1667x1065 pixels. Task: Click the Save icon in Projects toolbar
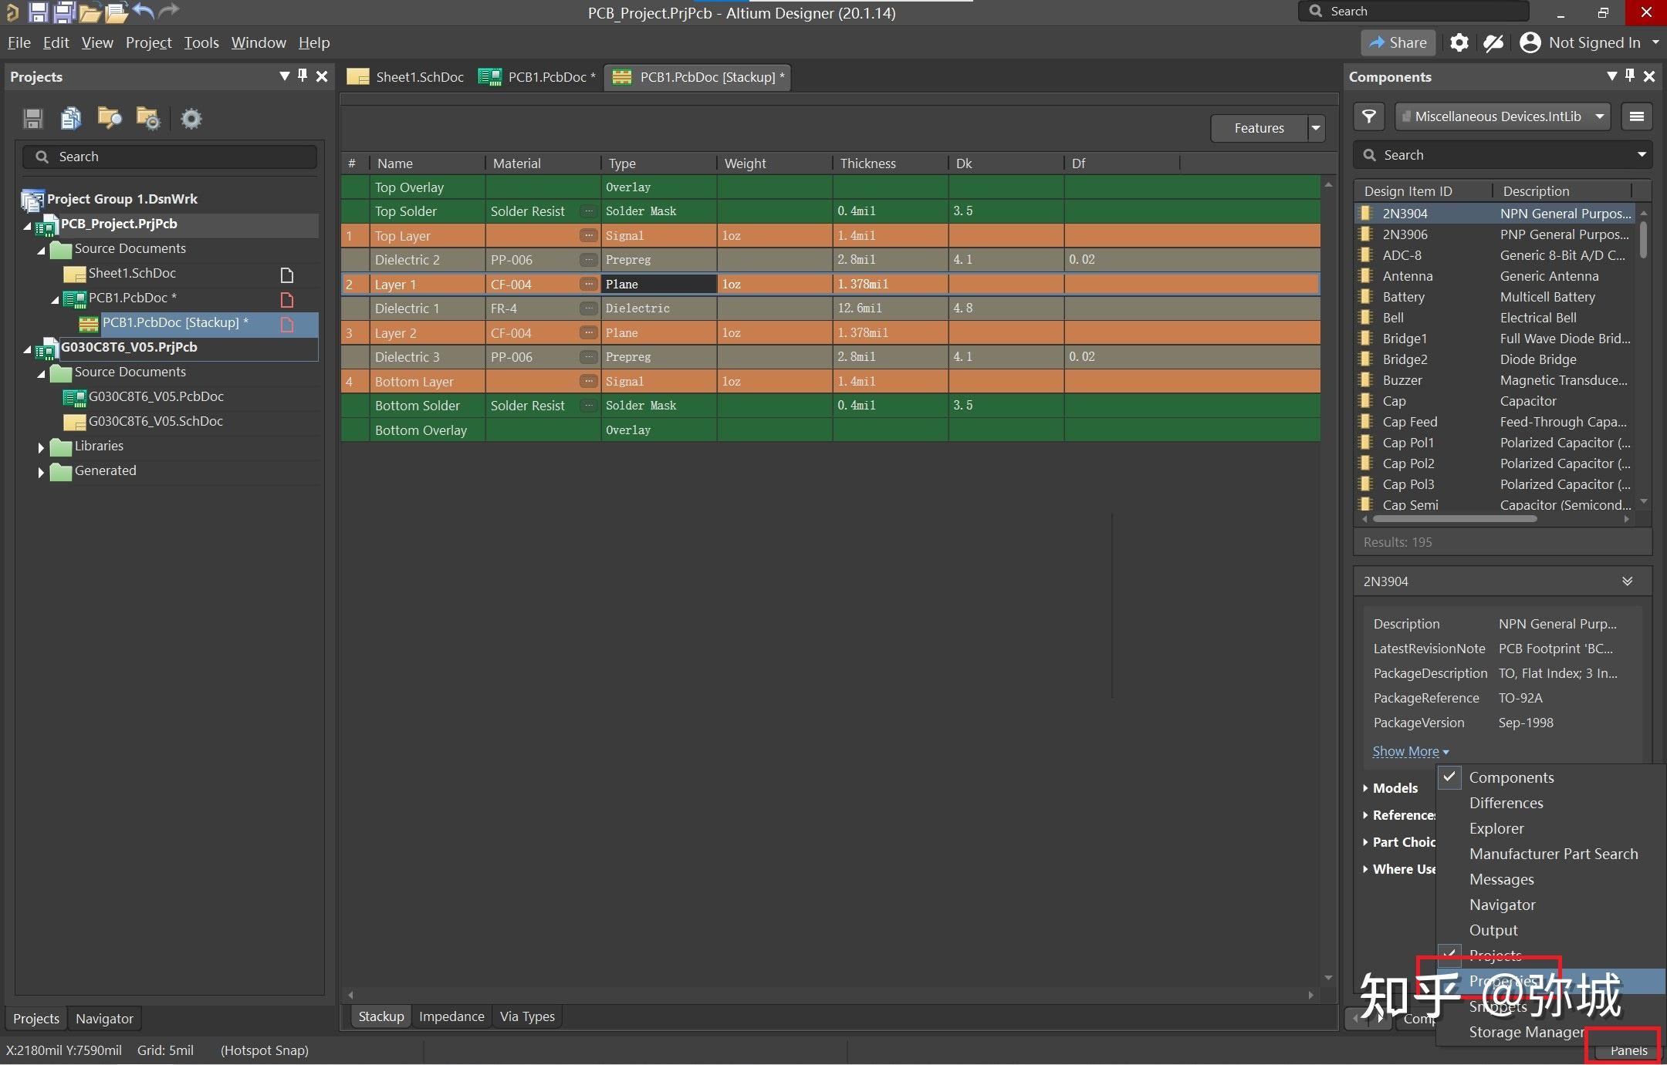(x=32, y=119)
